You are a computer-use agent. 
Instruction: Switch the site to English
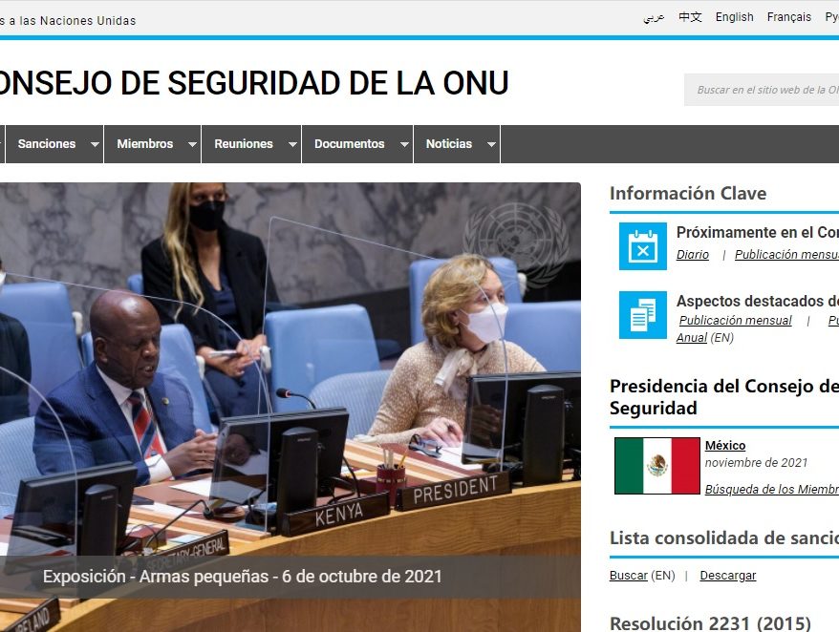point(734,17)
